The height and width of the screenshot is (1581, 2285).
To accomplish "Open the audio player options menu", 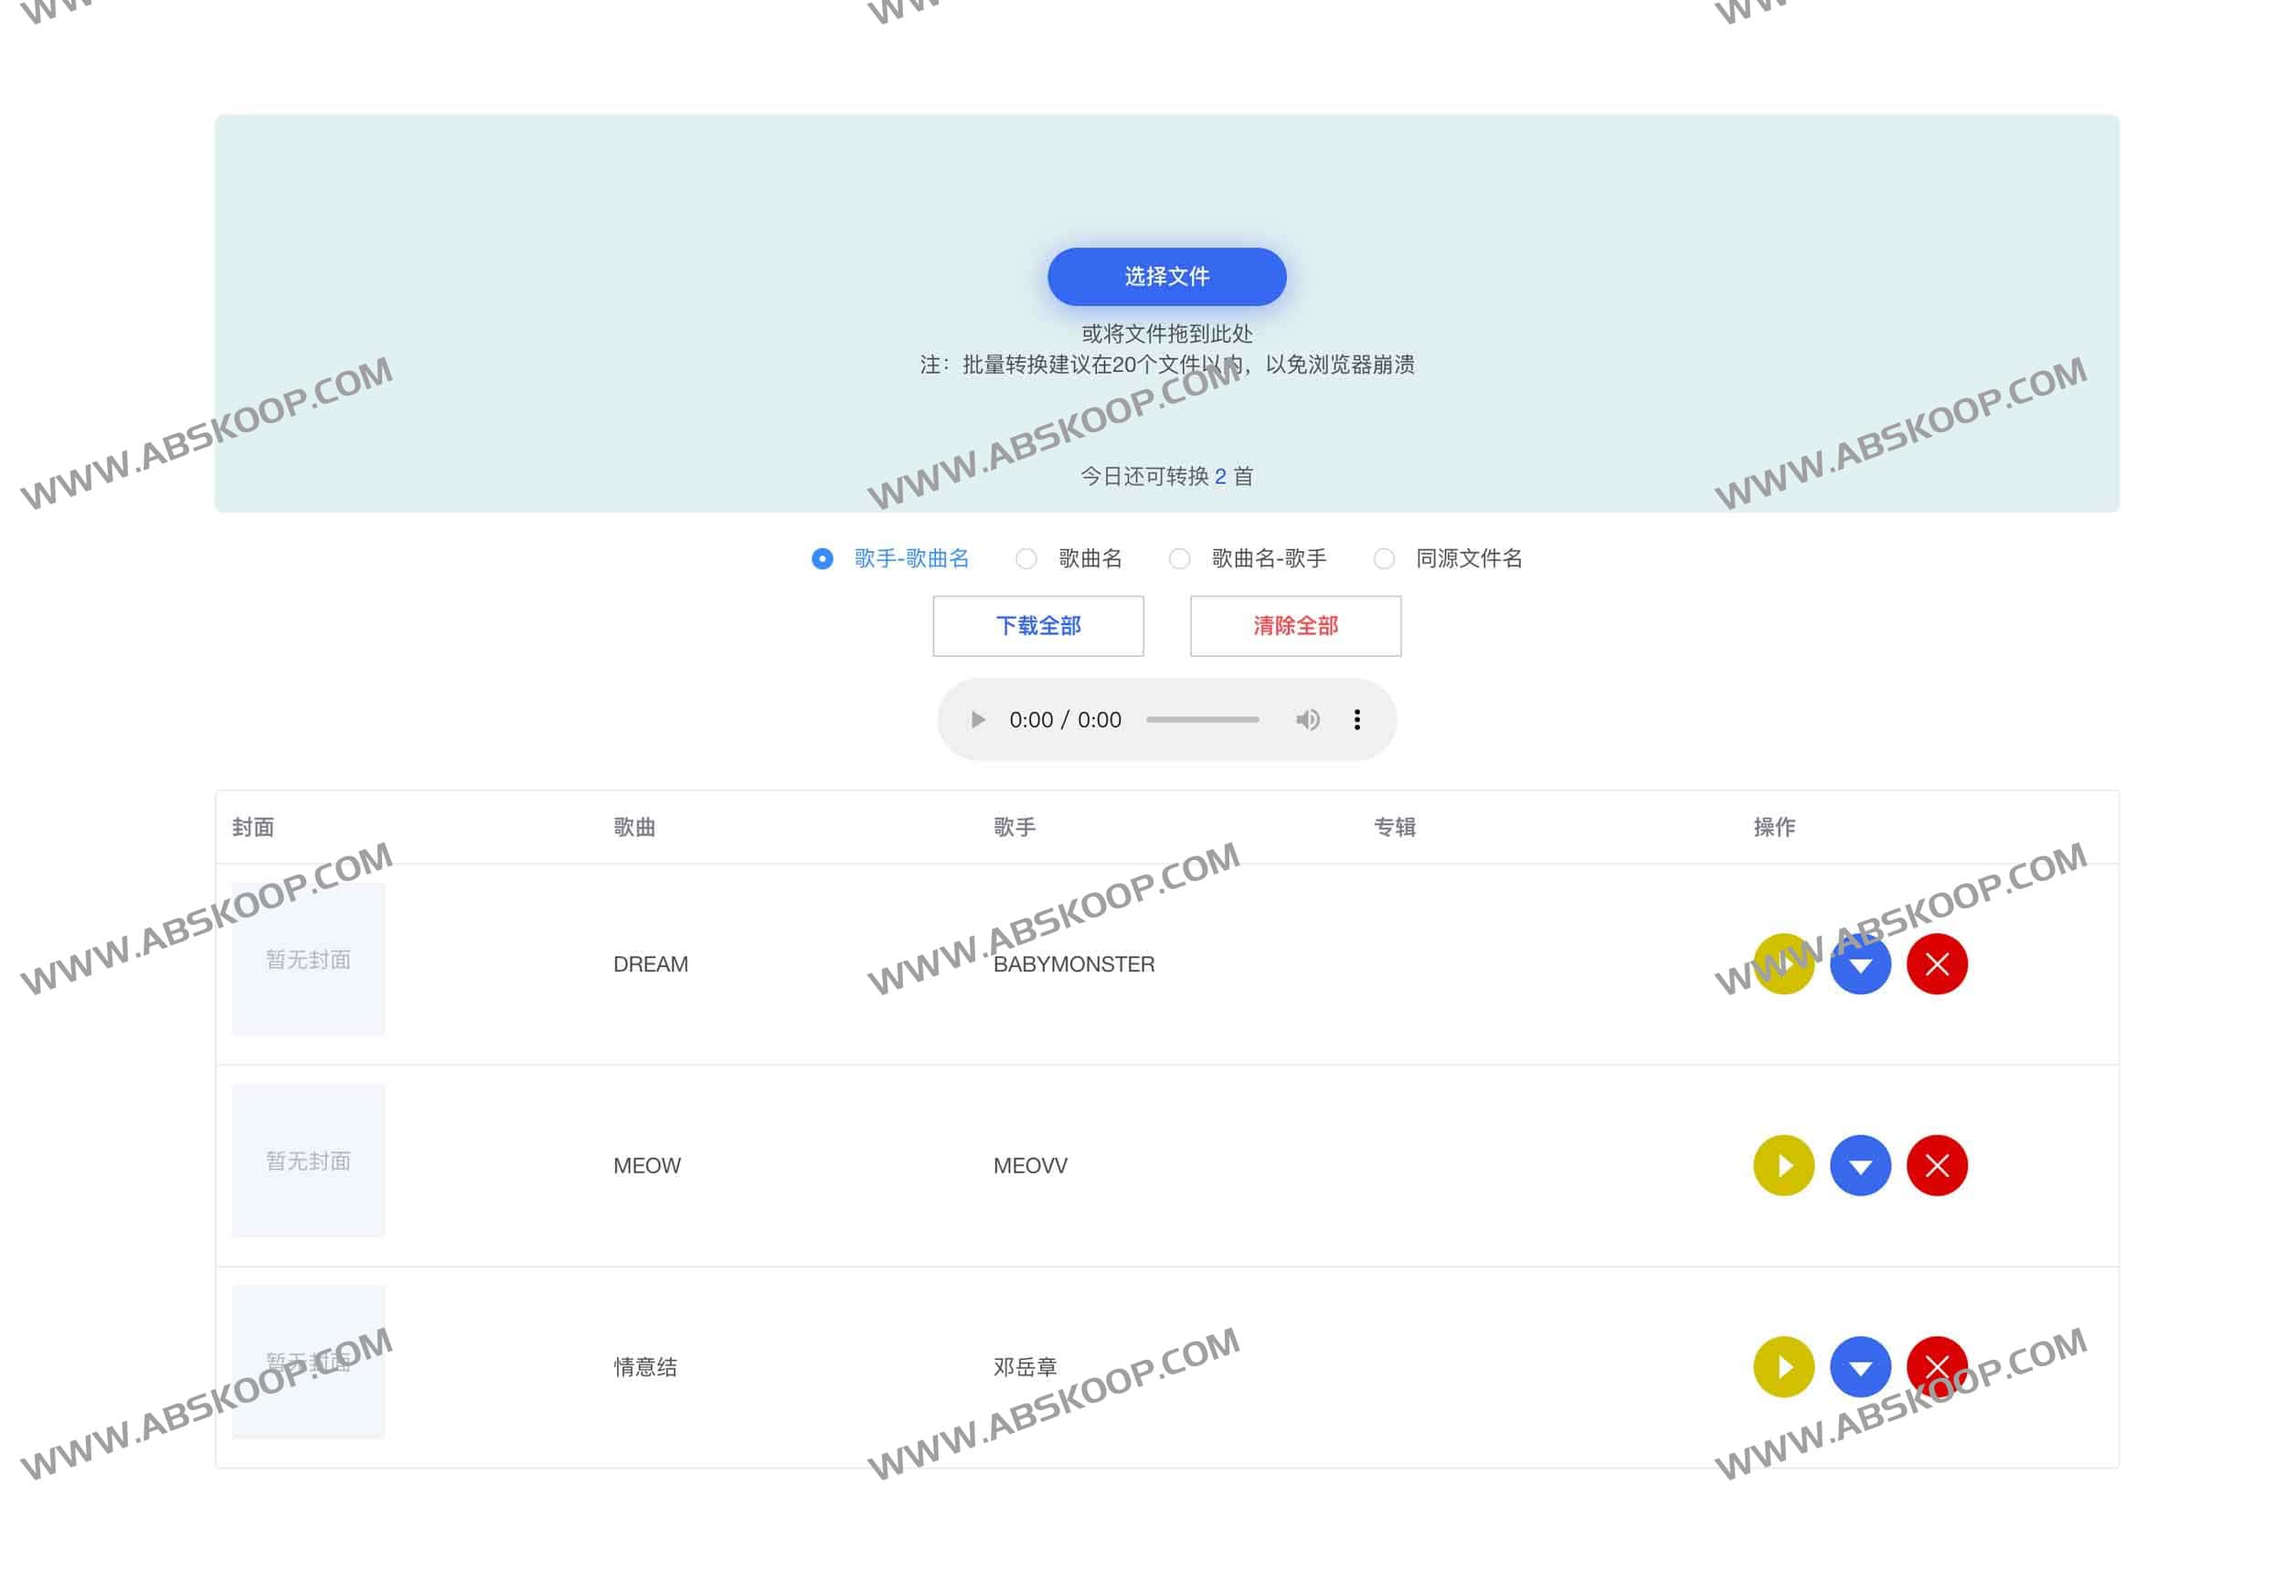I will [1357, 720].
